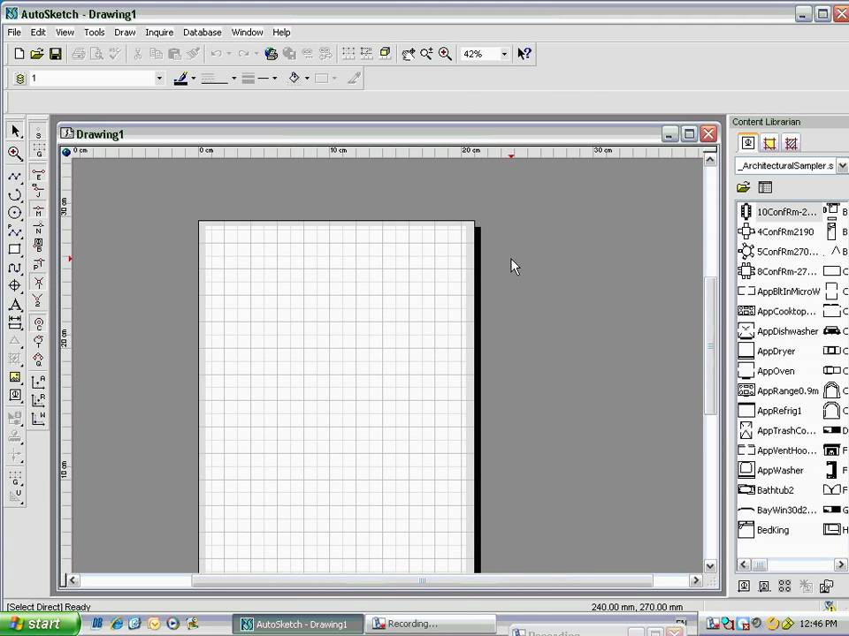The width and height of the screenshot is (849, 636).
Task: Select the Text tool with the letter A
Action: coord(15,305)
